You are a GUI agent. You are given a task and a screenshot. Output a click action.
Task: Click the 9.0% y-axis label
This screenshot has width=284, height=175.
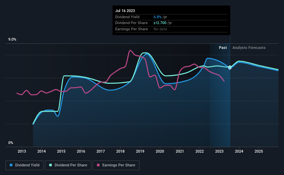[x=12, y=39]
